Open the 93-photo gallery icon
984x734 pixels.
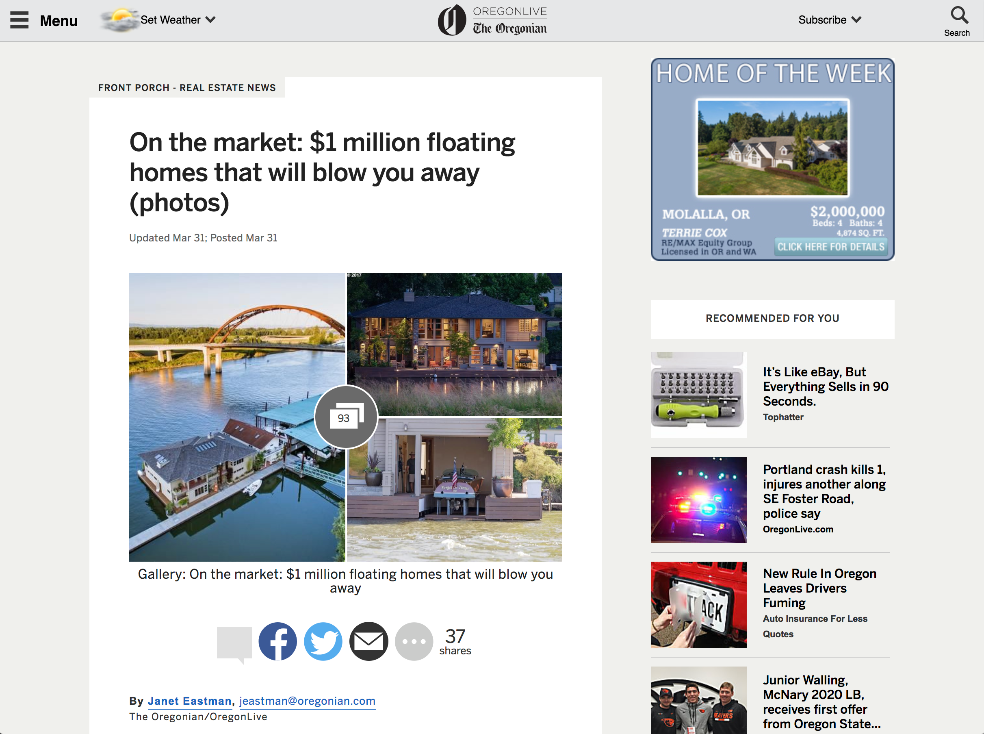click(x=346, y=417)
